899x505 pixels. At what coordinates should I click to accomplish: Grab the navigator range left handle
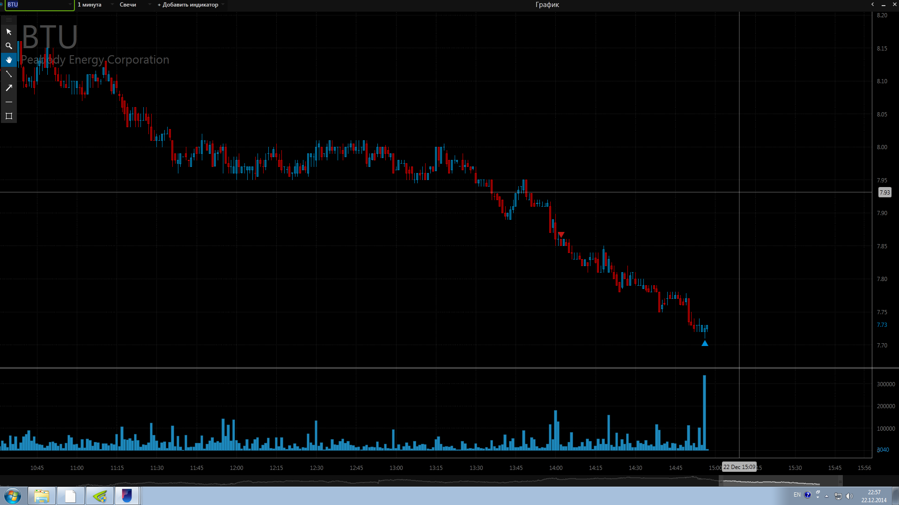click(722, 481)
